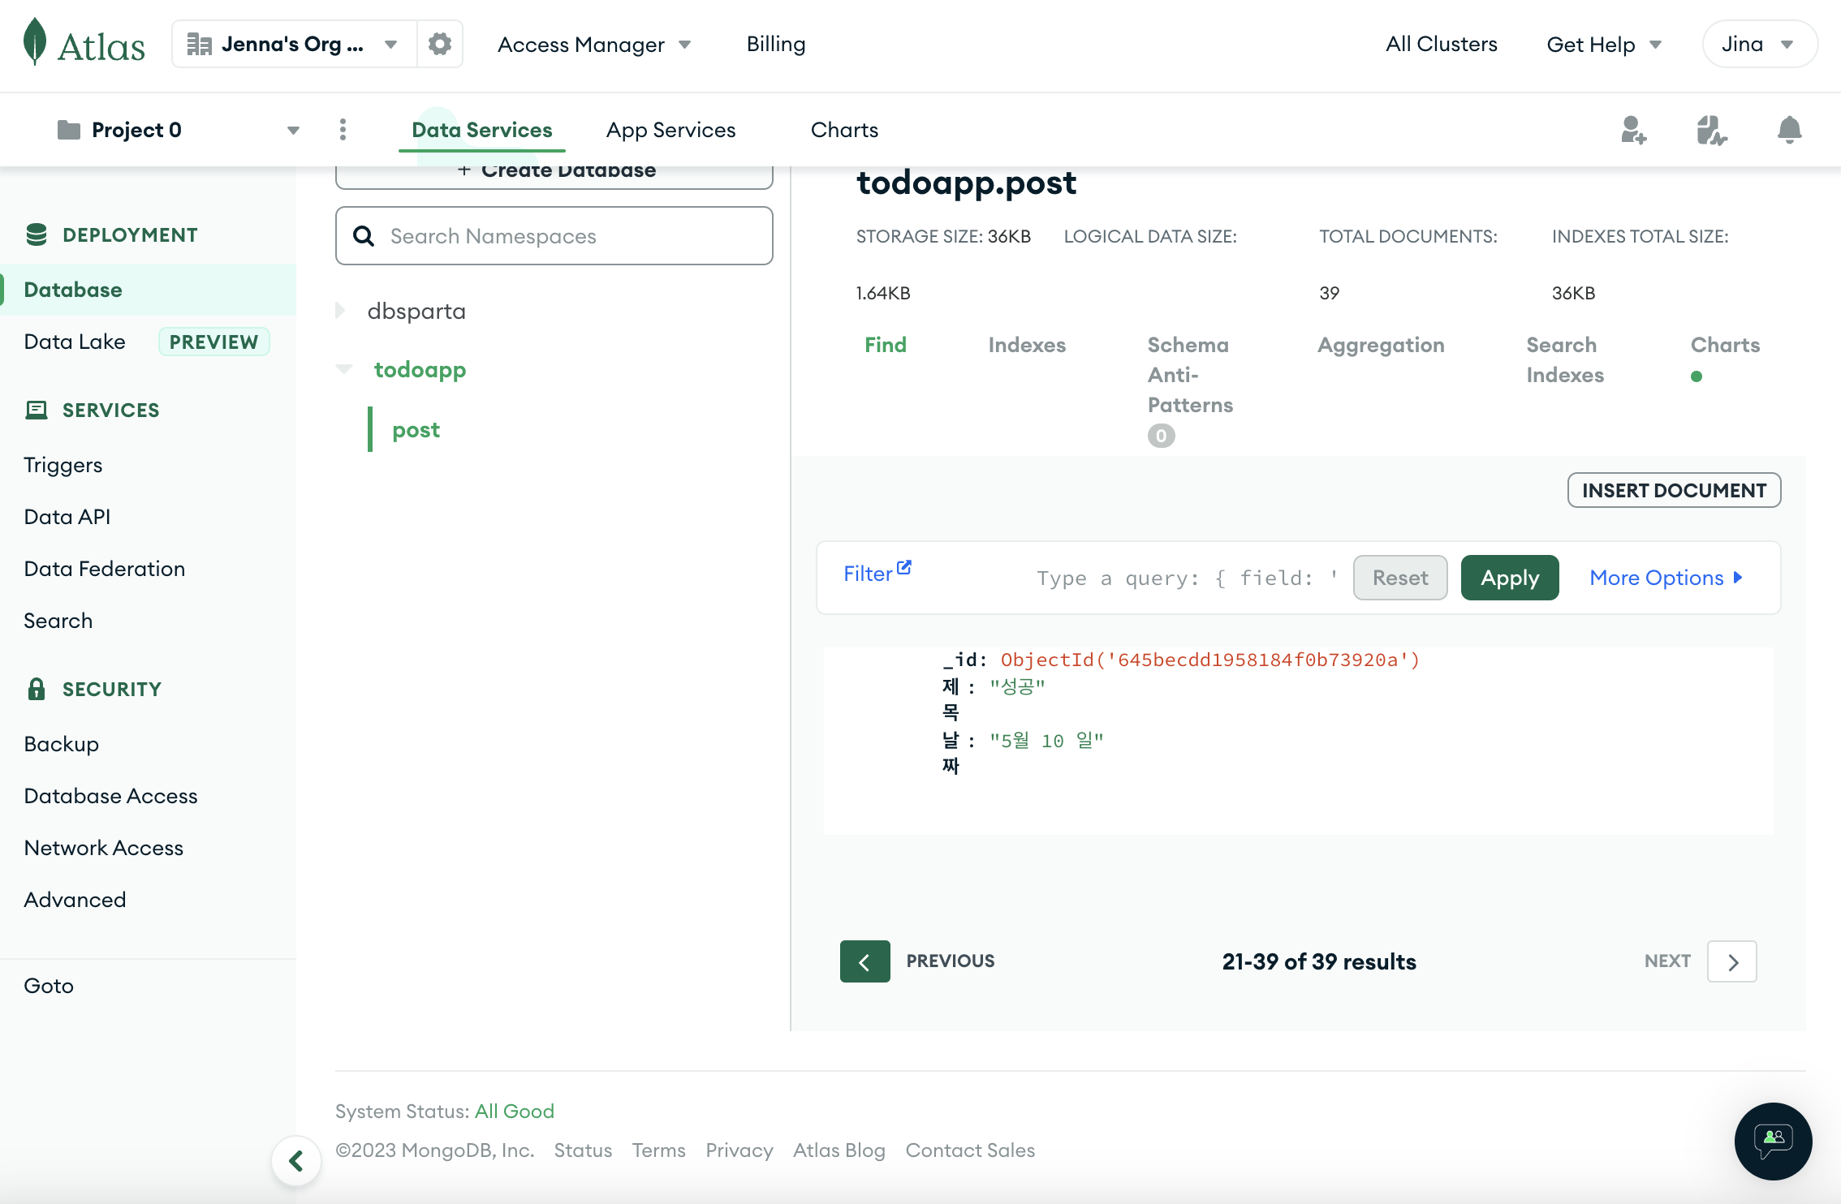
Task: Expand the Access Manager menu
Action: (x=594, y=45)
